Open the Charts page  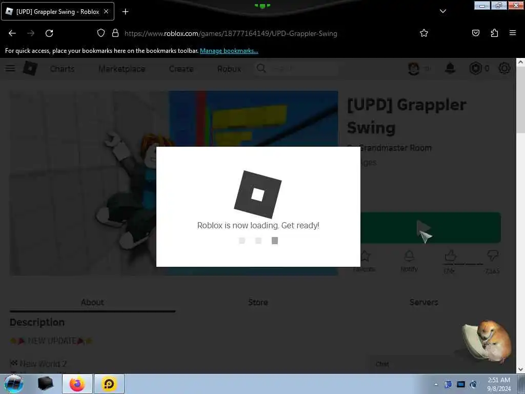point(62,69)
